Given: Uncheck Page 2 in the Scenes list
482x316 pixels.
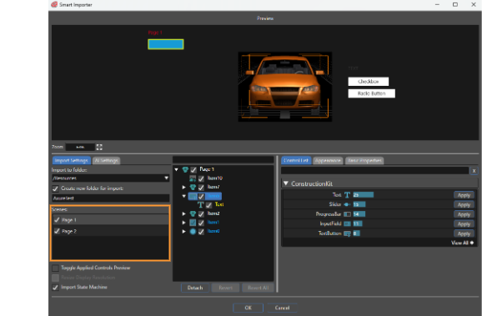Looking at the screenshot, I should [57, 231].
